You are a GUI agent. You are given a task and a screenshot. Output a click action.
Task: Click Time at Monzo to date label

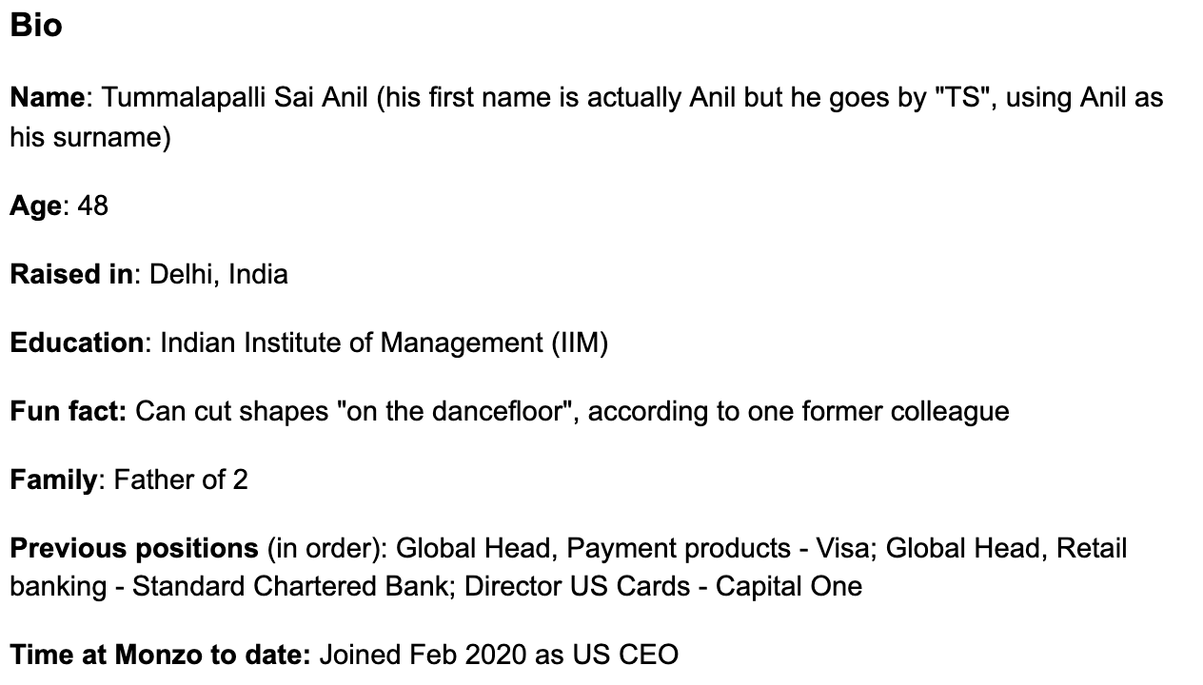pyautogui.click(x=161, y=655)
